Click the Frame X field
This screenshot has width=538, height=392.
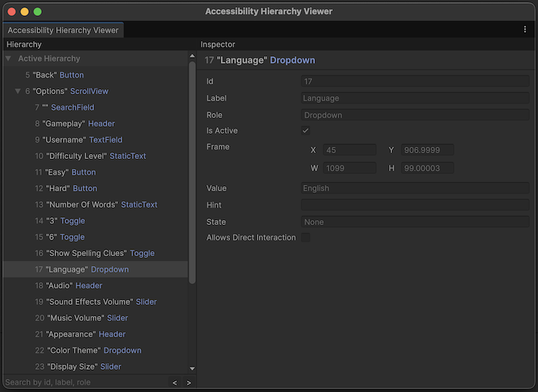[x=350, y=150]
